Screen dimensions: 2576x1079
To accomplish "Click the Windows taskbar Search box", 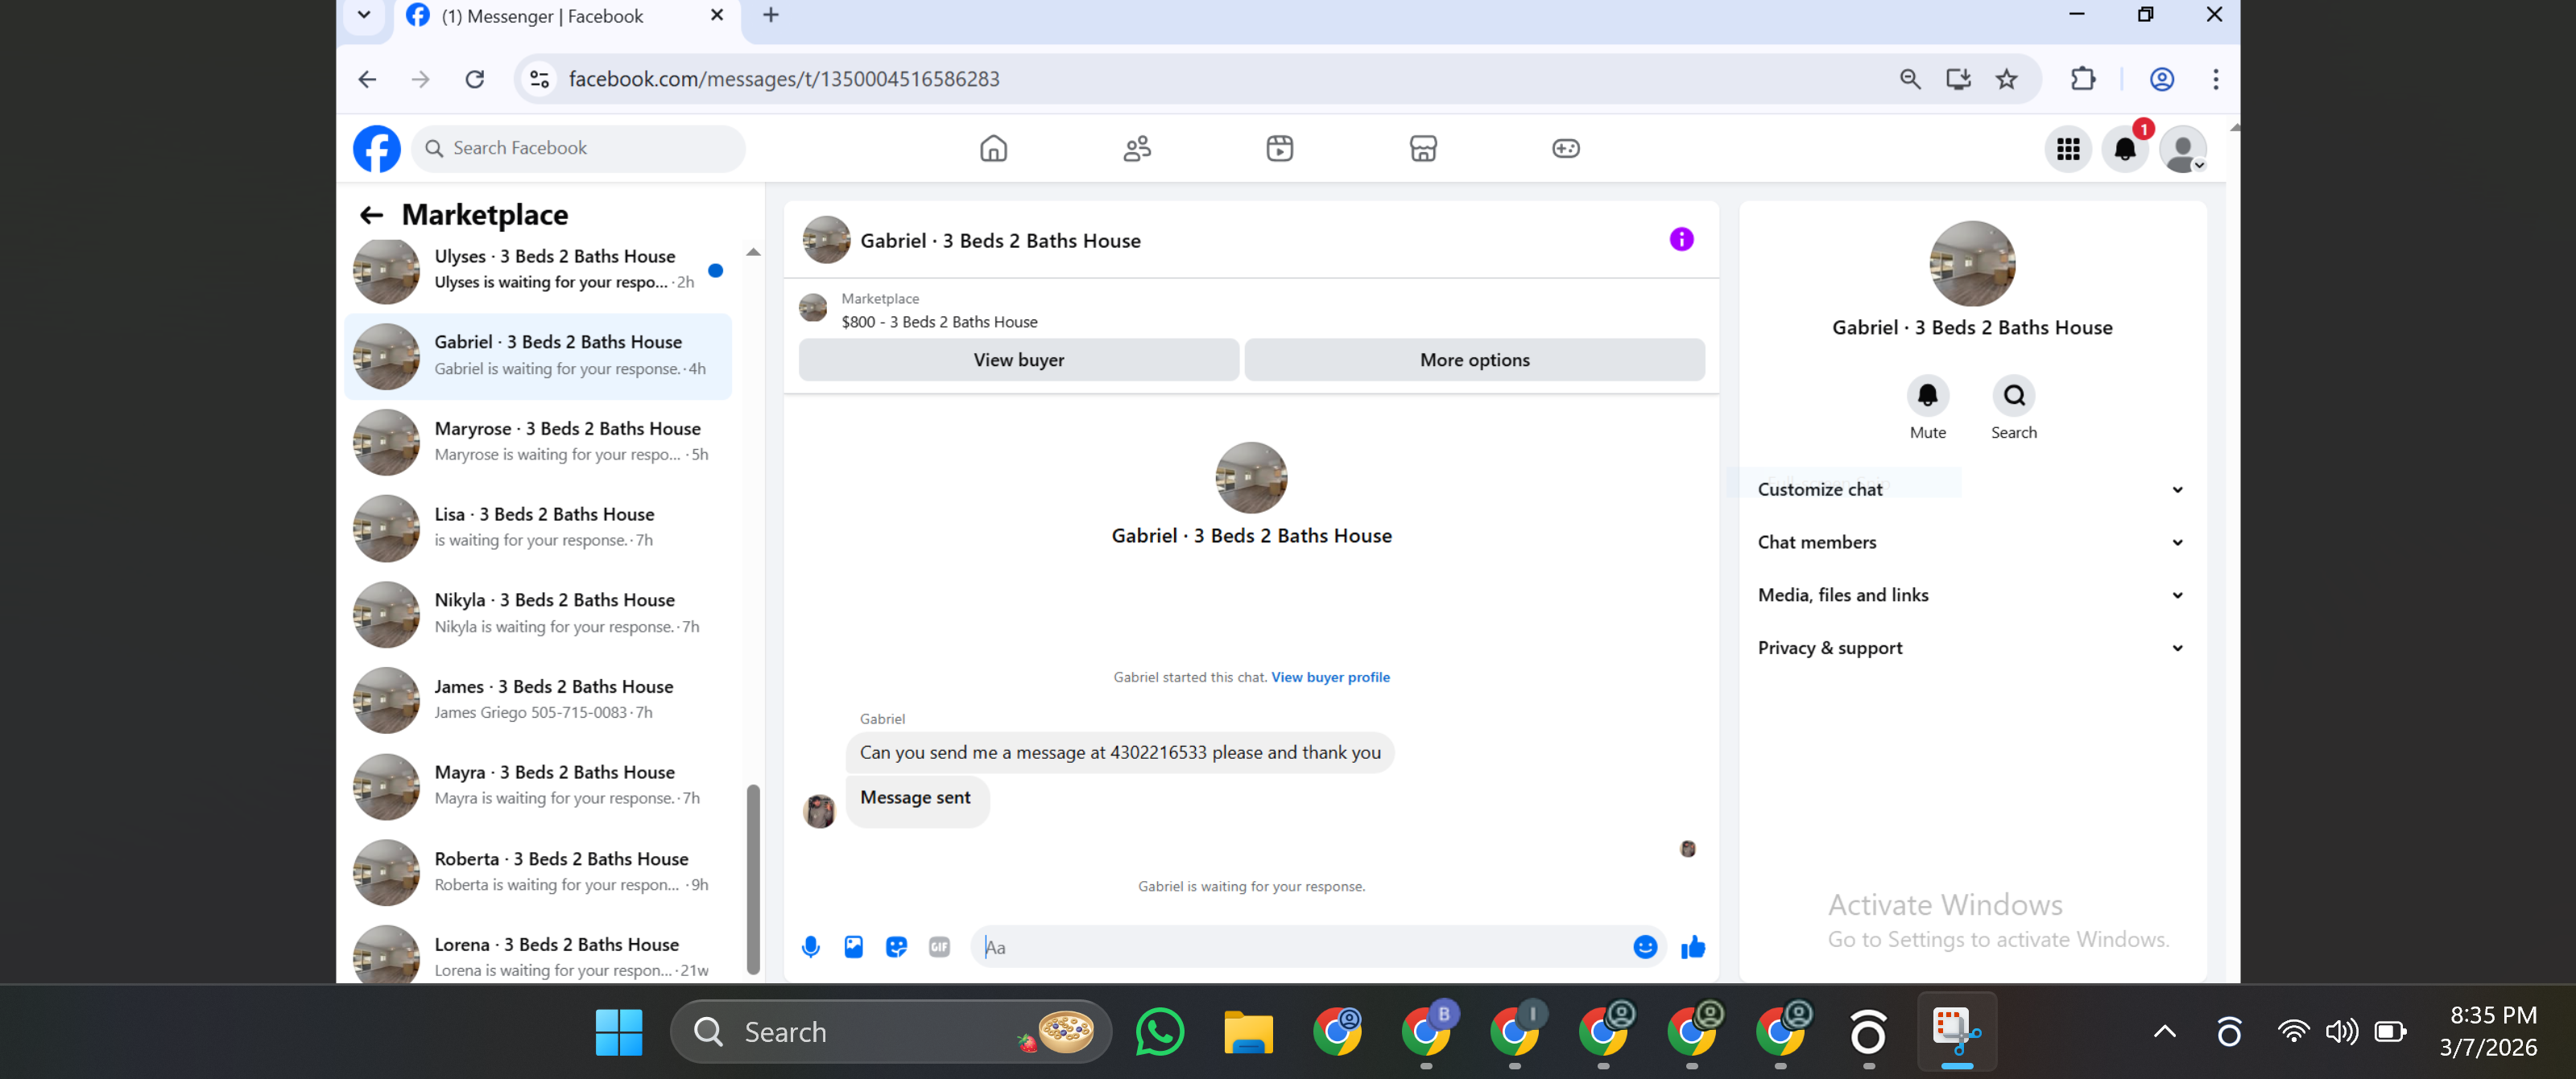I will [x=890, y=1032].
